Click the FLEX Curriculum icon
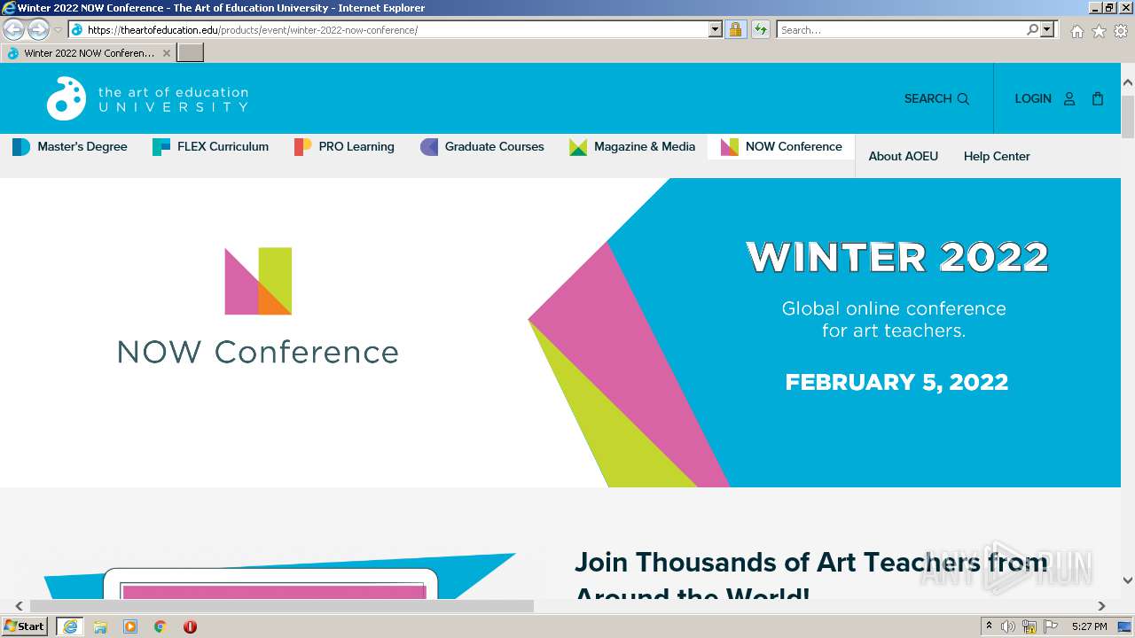This screenshot has width=1135, height=638. click(x=161, y=147)
